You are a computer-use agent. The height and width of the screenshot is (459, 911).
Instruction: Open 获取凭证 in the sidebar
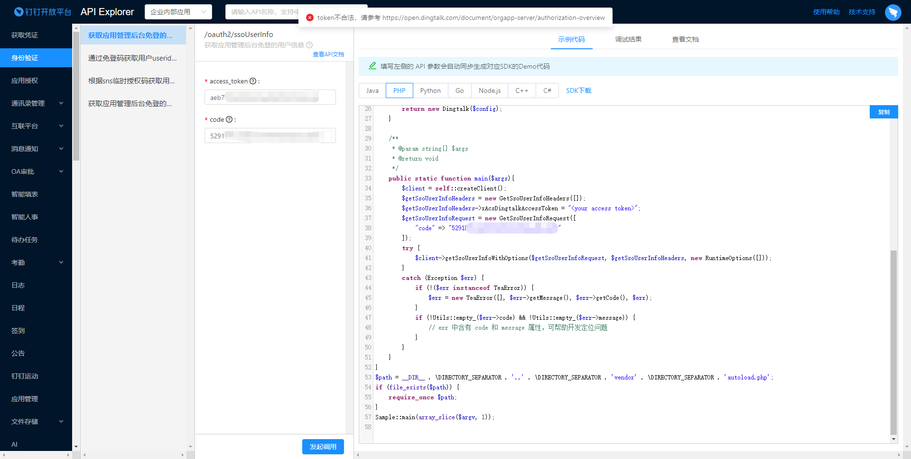tap(36, 35)
